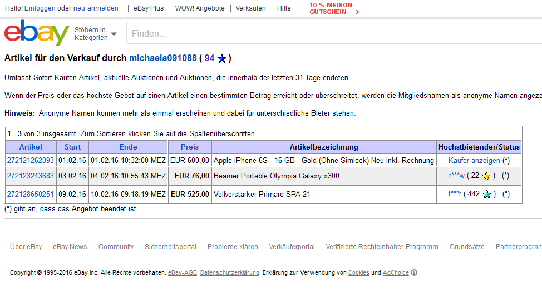
Task: Sort table by Ende column
Action: pyautogui.click(x=128, y=147)
